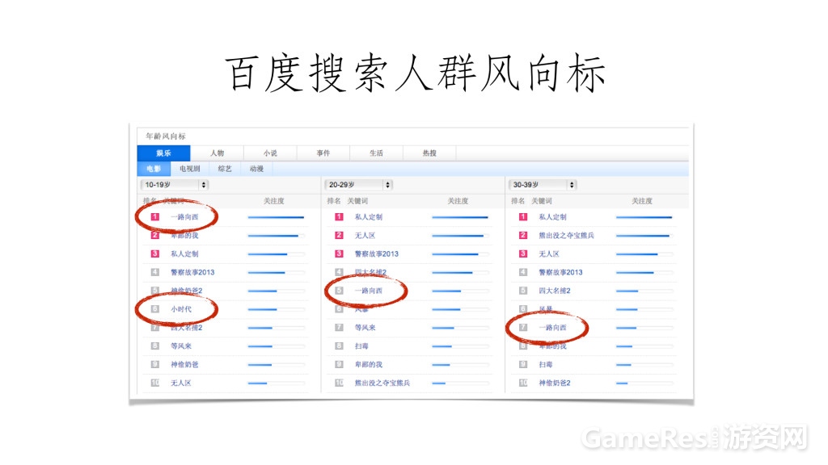
Task: Click 私人定制 in the 20-29岁 list
Action: coord(369,216)
